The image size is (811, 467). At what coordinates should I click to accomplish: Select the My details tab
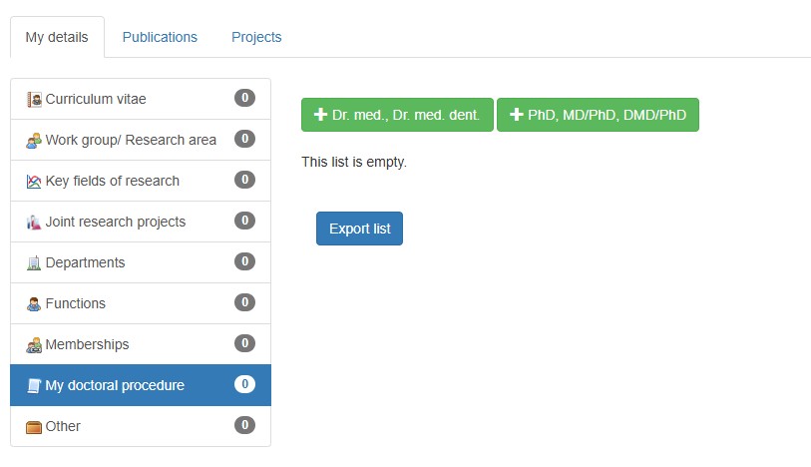57,37
